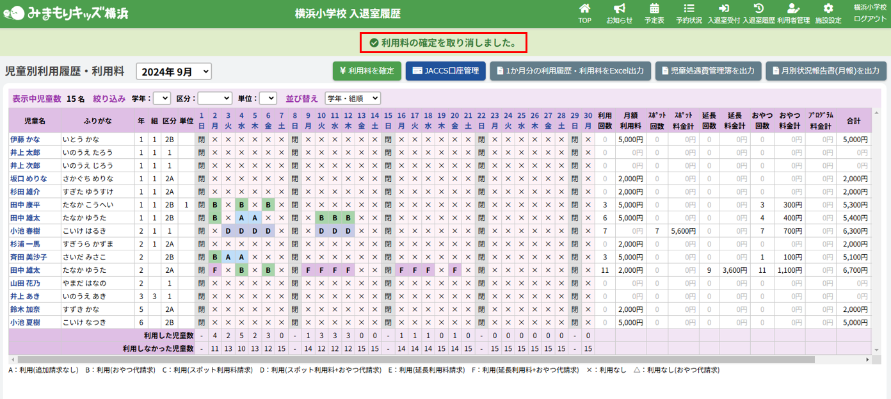Expand the 学年 filter dropdown
891x399 pixels.
tap(162, 98)
